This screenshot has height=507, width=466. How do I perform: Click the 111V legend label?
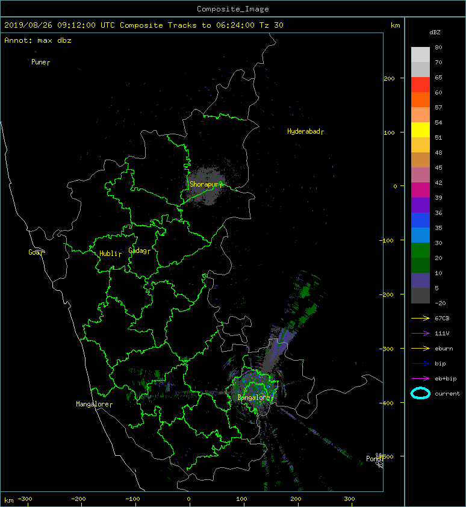(x=441, y=334)
